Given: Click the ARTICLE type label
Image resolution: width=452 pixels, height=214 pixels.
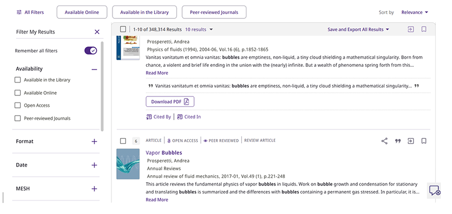Looking at the screenshot, I should pos(154,141).
